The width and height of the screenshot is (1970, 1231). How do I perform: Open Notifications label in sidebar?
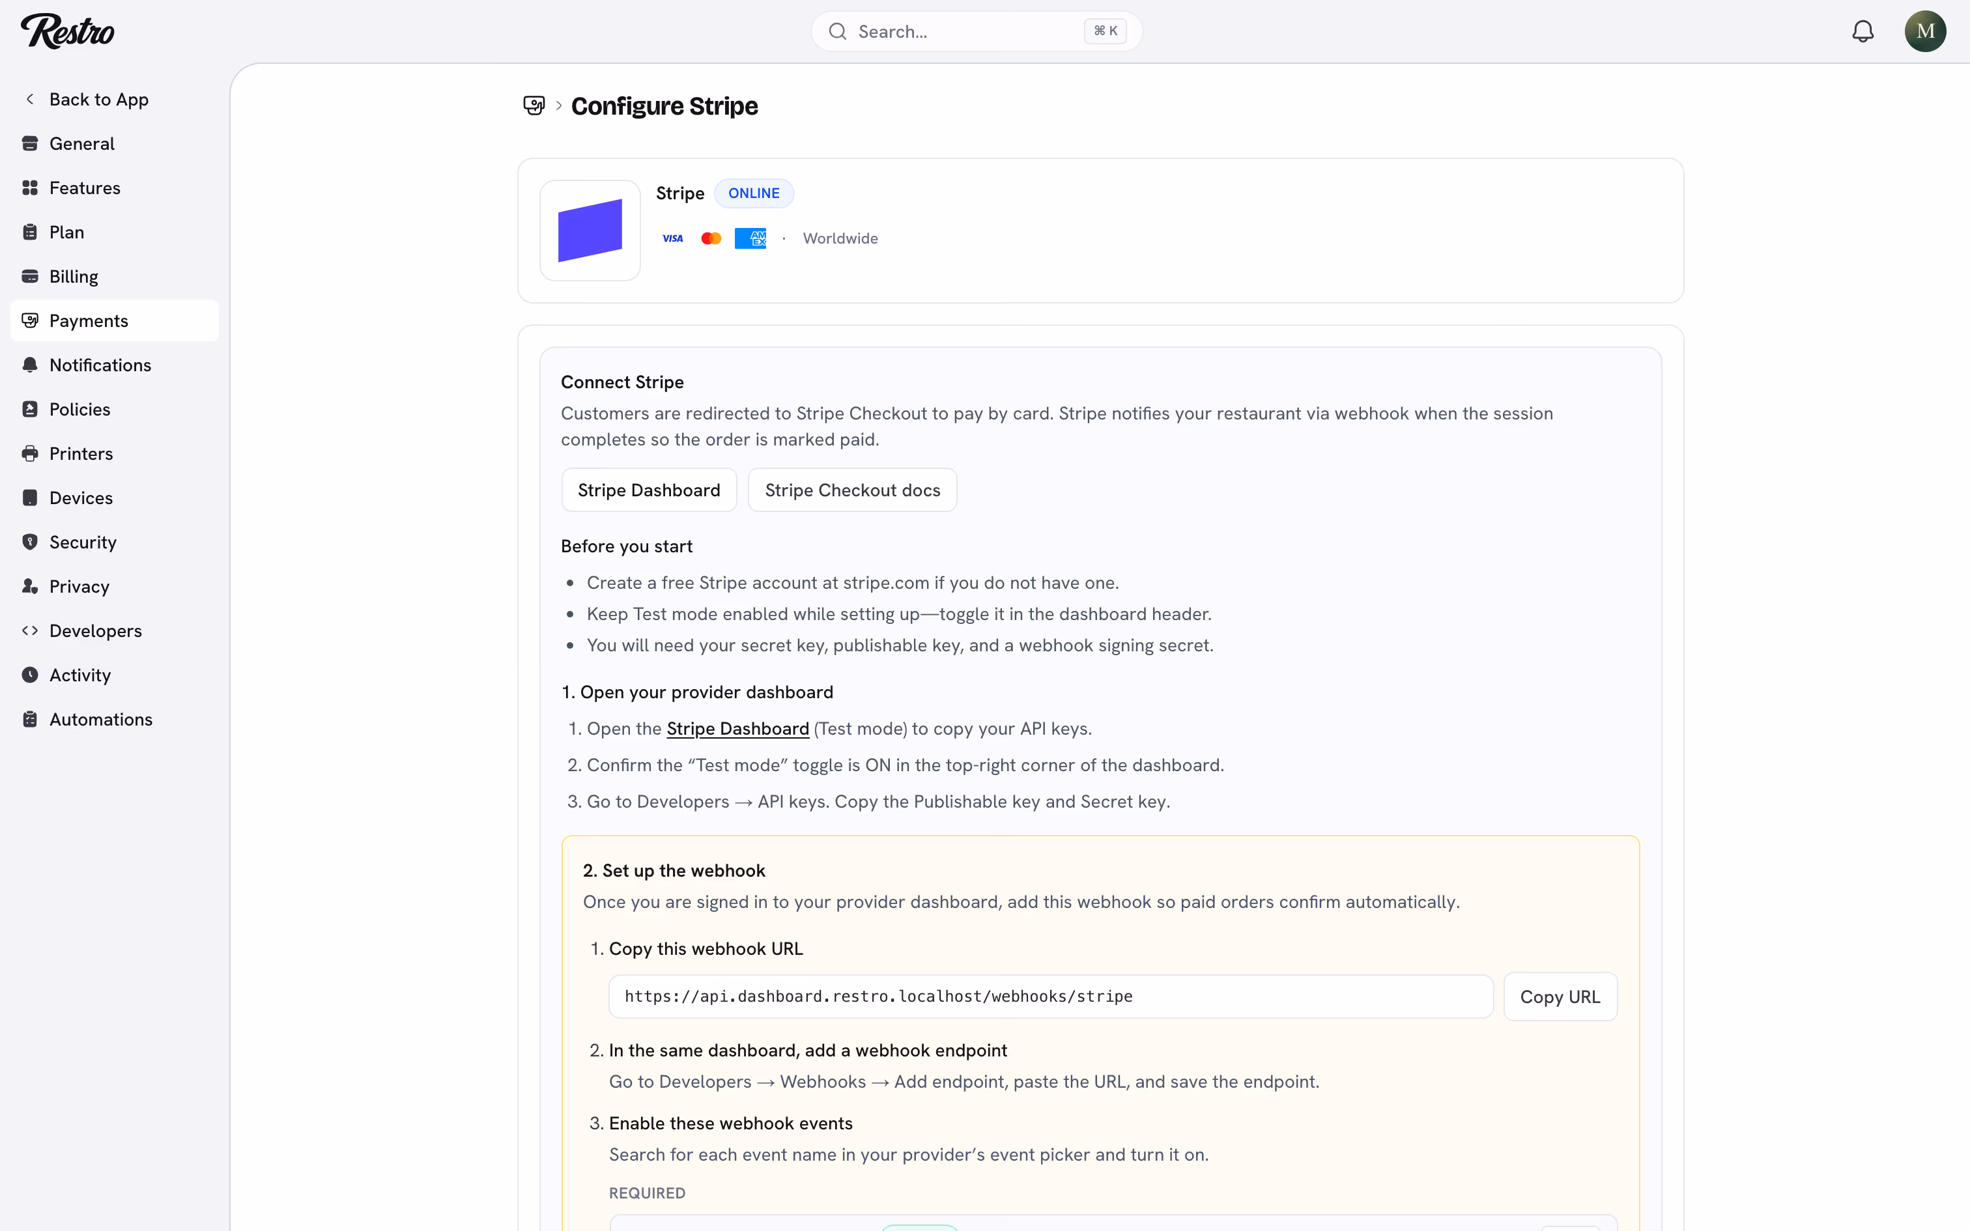coord(100,365)
